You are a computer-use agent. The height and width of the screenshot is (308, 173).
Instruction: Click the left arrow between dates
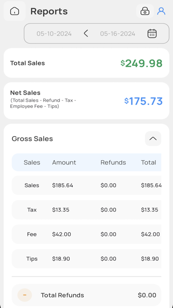coord(86,34)
